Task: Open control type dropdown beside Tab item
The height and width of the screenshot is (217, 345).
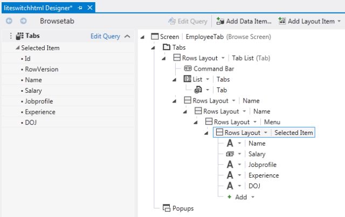Action: click(x=207, y=90)
